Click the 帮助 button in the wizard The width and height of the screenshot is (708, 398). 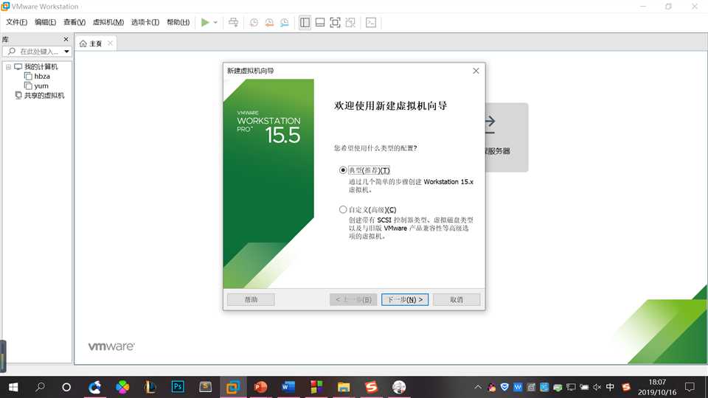click(x=251, y=300)
